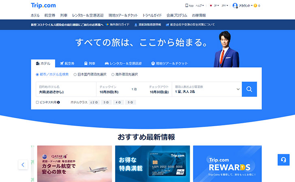Click the 1 室, 大人 2名 guests value
The image size is (295, 182).
click(185, 92)
